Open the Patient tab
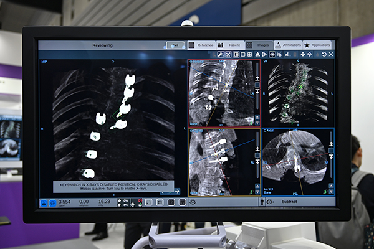The height and width of the screenshot is (249, 374). click(x=230, y=45)
